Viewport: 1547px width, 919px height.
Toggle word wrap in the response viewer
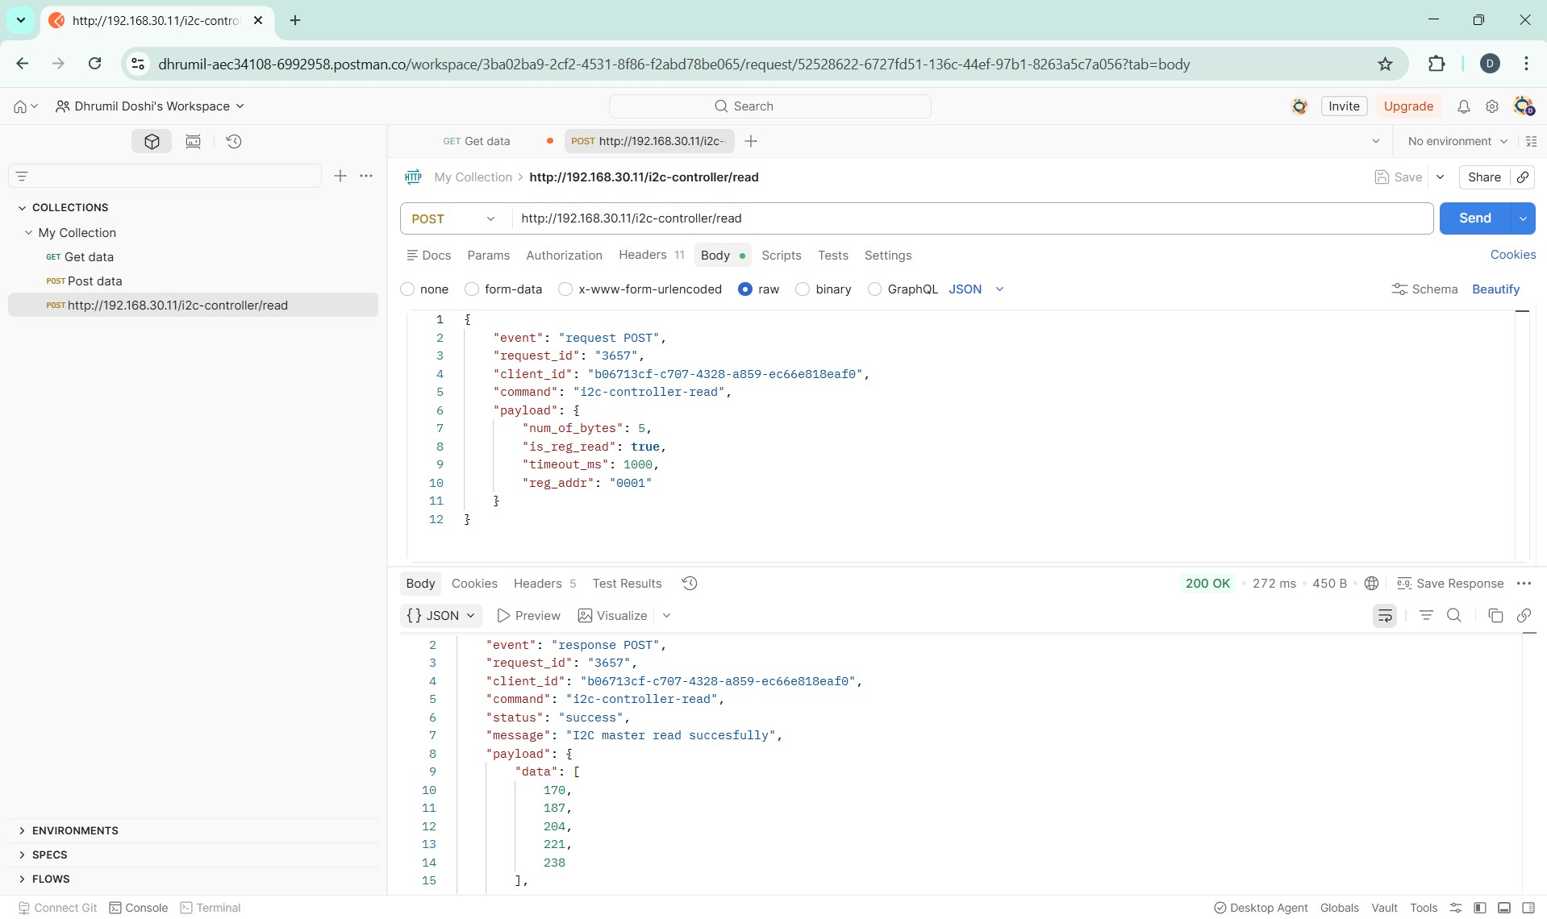[1384, 615]
